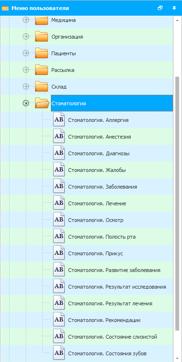
Task: Click the Рассылка folder icon
Action: pos(41,70)
